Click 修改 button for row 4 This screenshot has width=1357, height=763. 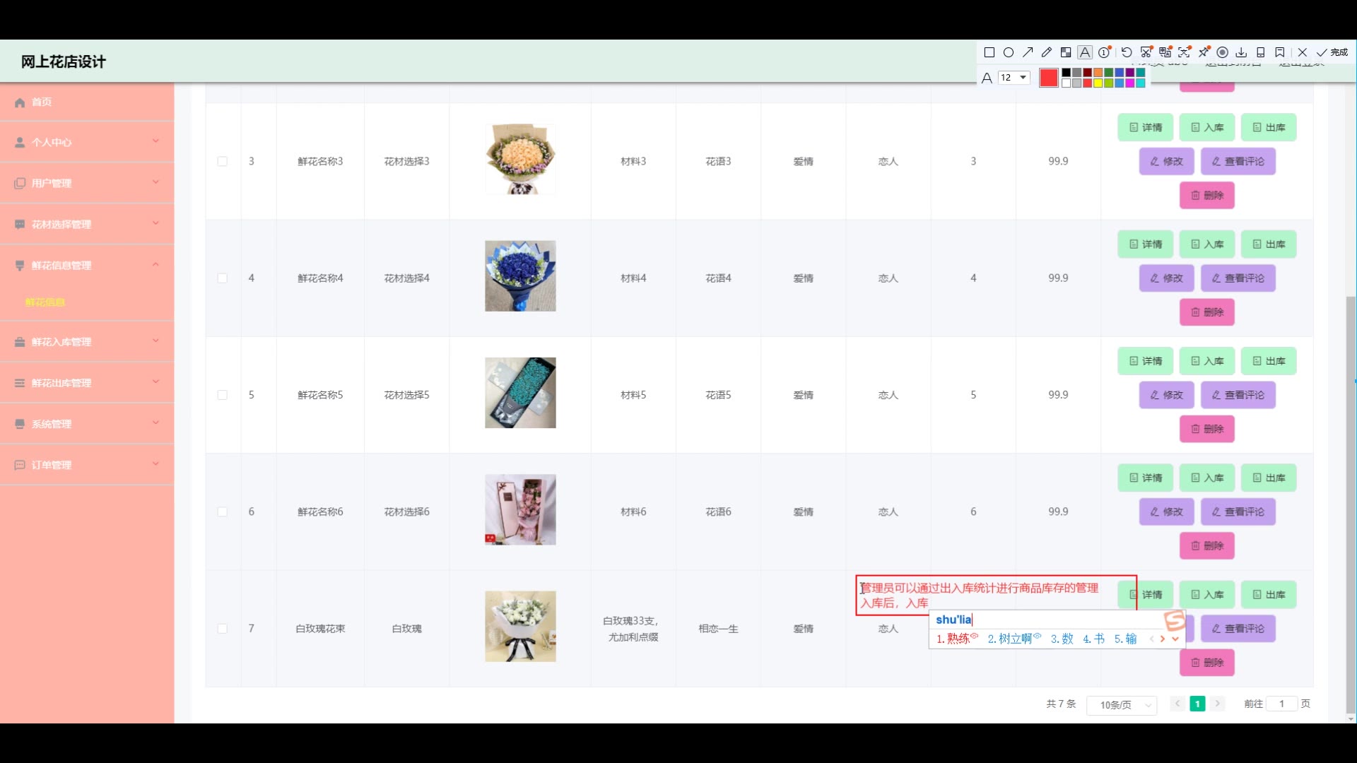pyautogui.click(x=1166, y=278)
